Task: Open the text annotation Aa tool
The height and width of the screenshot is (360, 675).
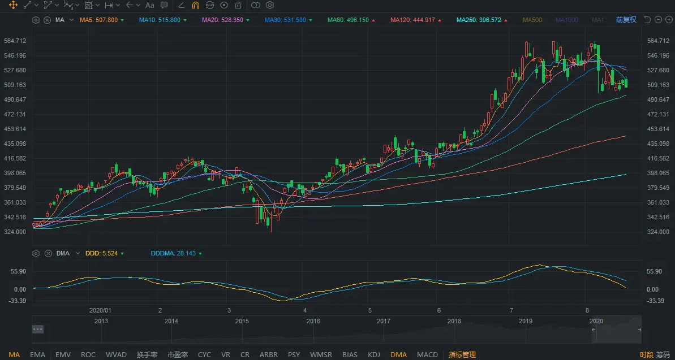Action: (x=149, y=5)
